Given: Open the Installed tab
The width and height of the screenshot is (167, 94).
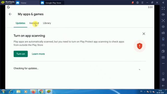Looking at the screenshot, I should pyautogui.click(x=34, y=23).
